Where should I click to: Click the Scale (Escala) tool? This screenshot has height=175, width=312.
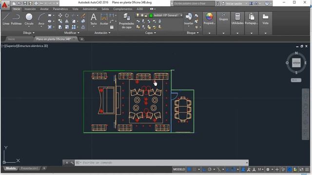coord(67,27)
